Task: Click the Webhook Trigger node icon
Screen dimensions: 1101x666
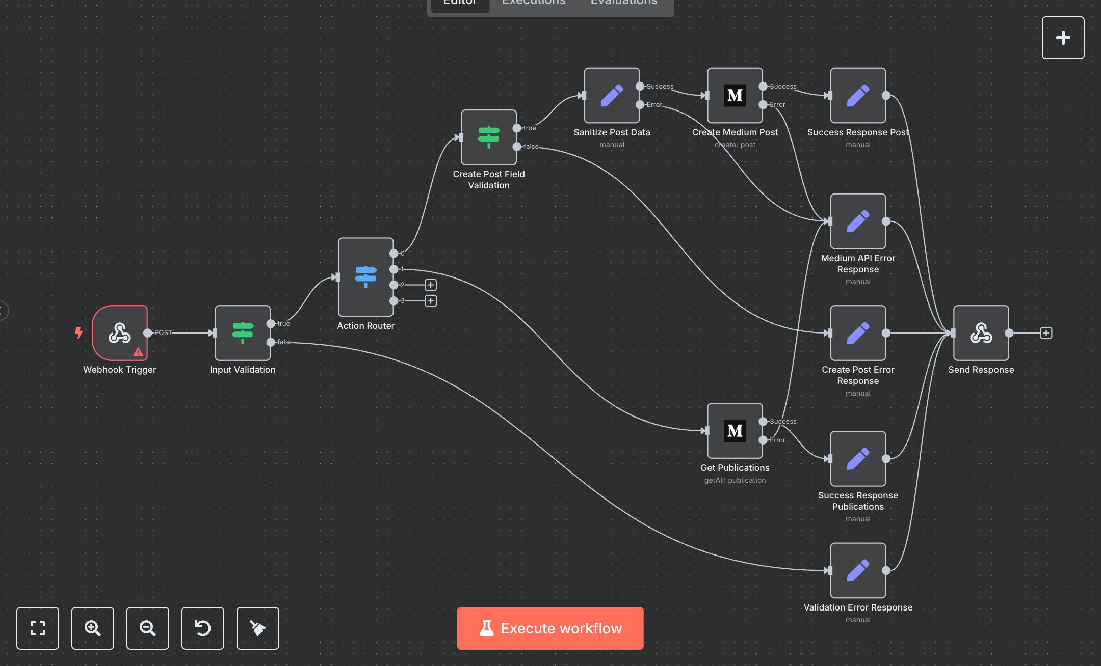Action: (120, 333)
